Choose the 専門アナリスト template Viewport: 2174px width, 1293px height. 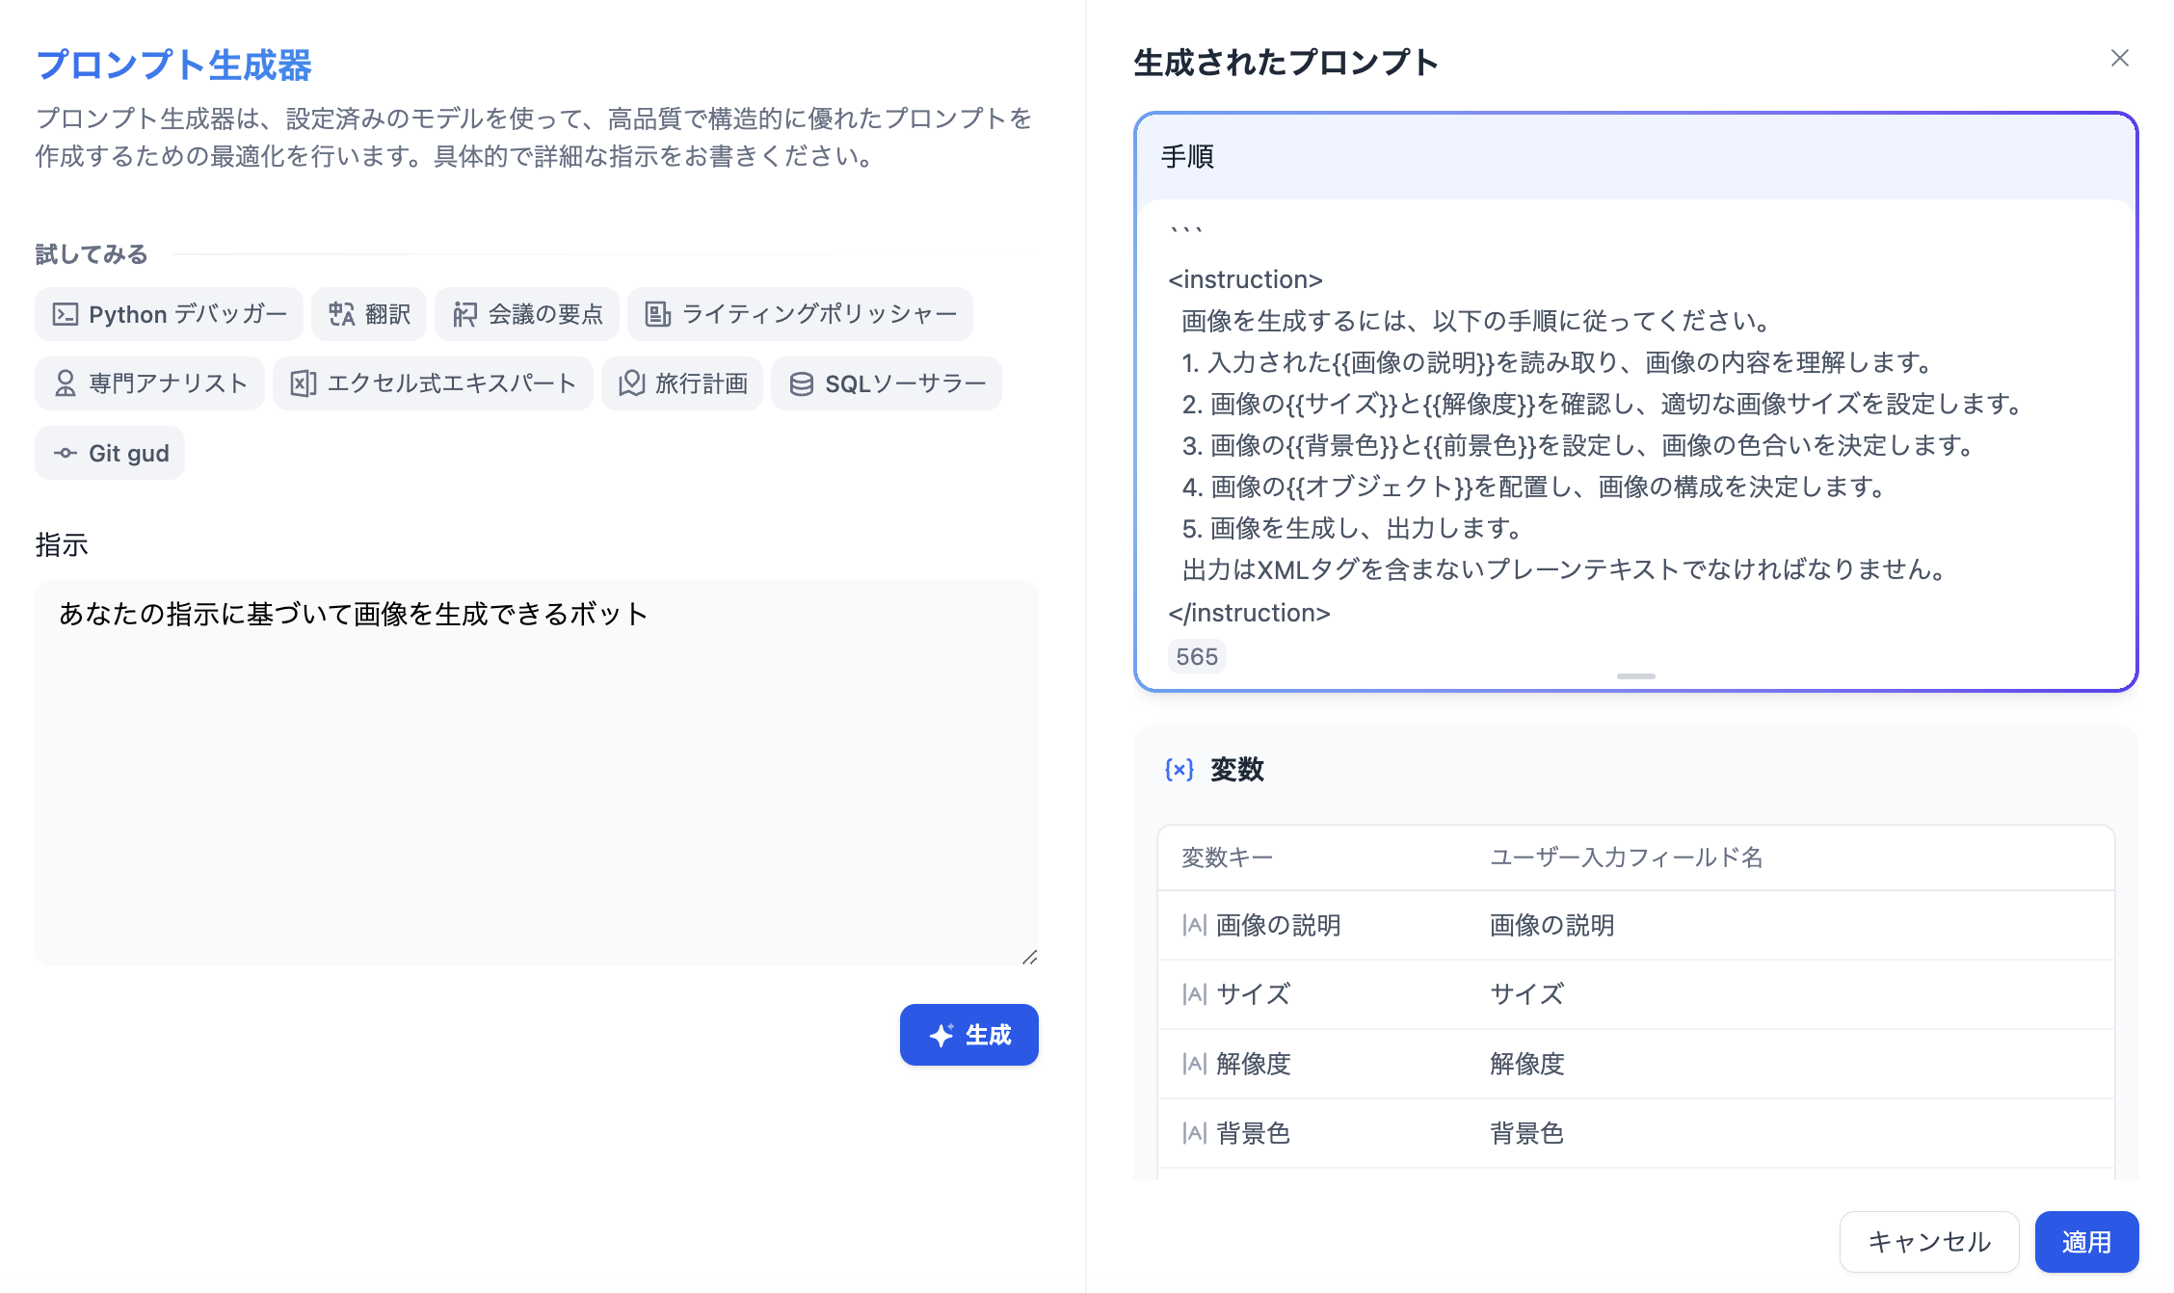pyautogui.click(x=149, y=383)
